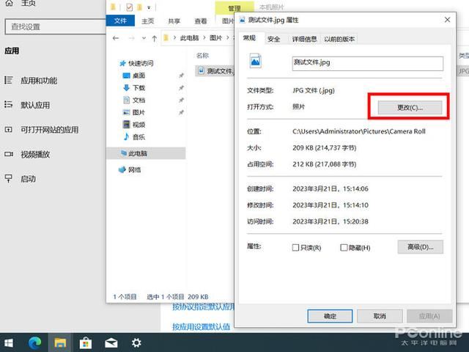
Task: Sort by Name (名称) column header
Action: tap(202, 56)
